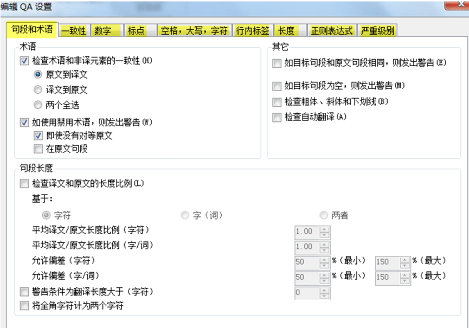The image size is (469, 328).
Task: Decrease 允许偏差（字/词） maximum with down arrow
Action: pos(404,281)
